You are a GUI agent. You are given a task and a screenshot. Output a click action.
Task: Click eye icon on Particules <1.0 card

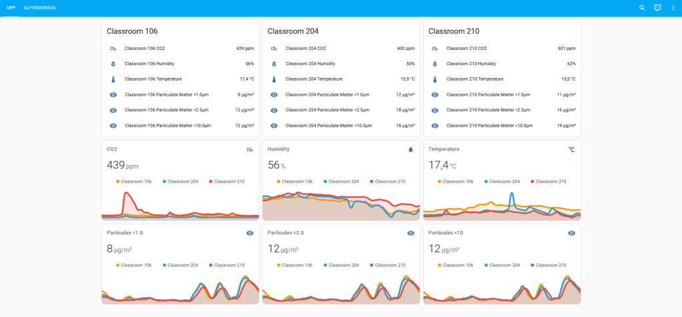pyautogui.click(x=250, y=233)
